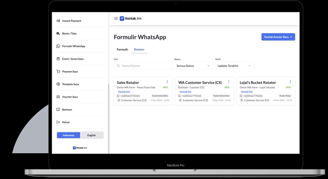Image resolution: width=328 pixels, height=179 pixels.
Task: Open three-dot menu on WA Customer Service card
Action: (x=229, y=82)
